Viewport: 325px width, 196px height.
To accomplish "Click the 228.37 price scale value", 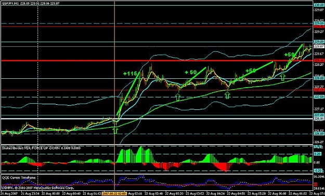I will coord(319,65).
